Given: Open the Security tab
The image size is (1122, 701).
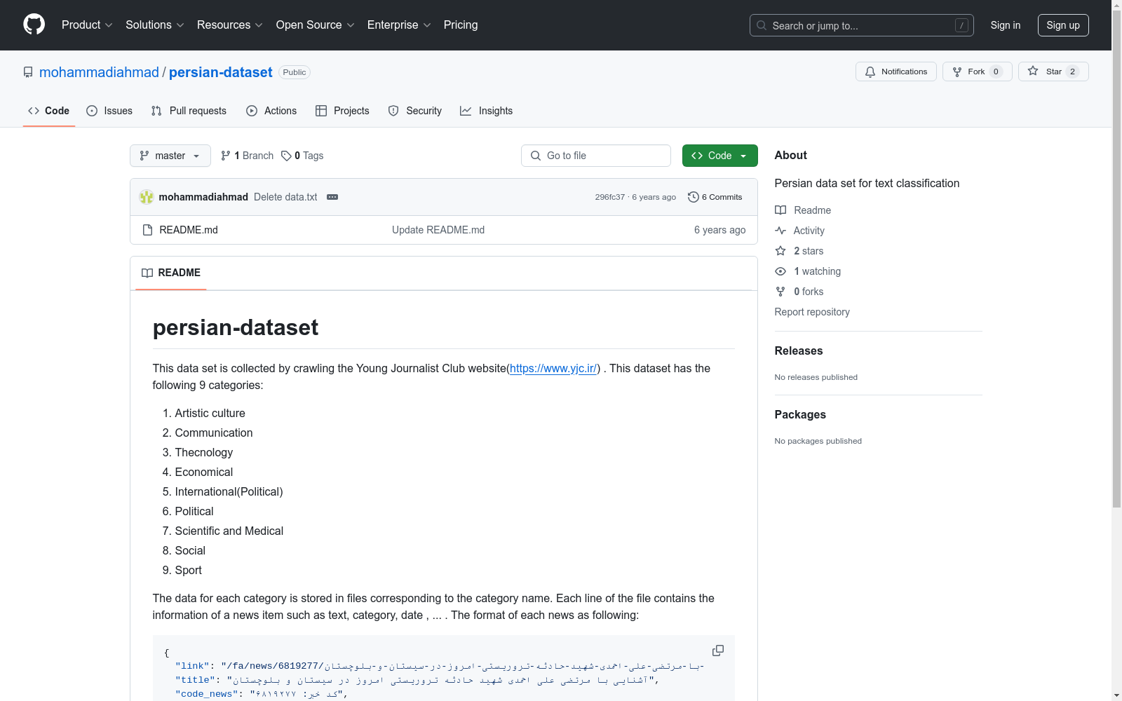Looking at the screenshot, I should 415,111.
